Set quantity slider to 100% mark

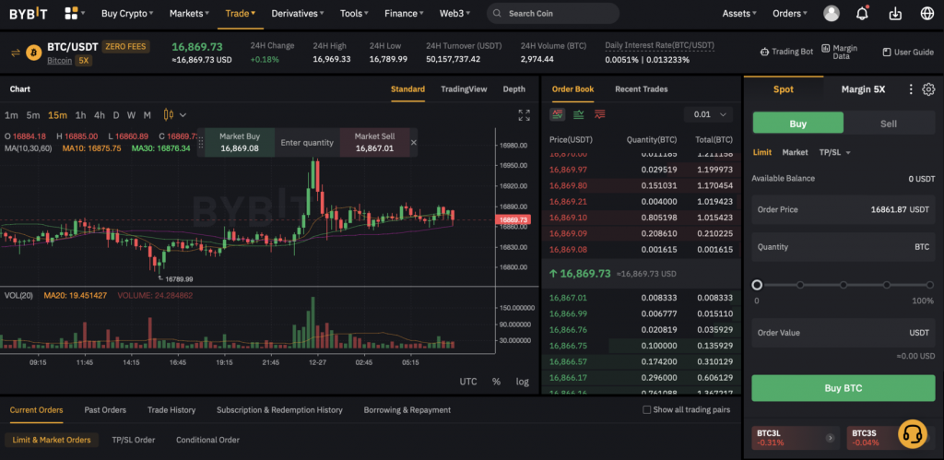click(x=930, y=285)
